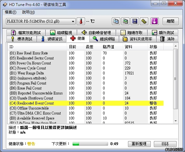The width and height of the screenshot is (185, 152).
Task: Click the scrollbar down arrow
Action: (176, 121)
